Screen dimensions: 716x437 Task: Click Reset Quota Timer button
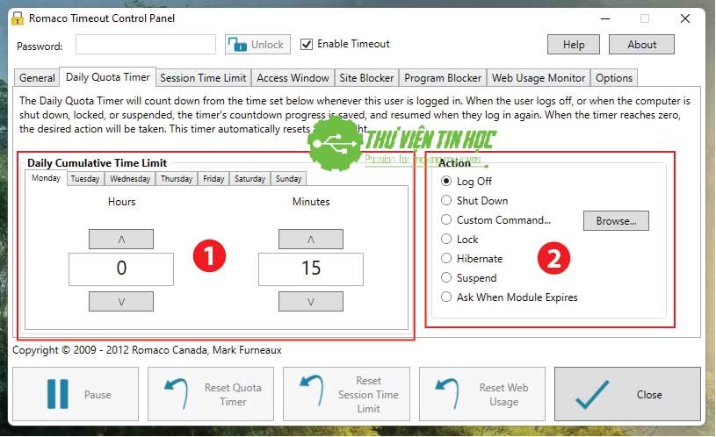click(210, 395)
